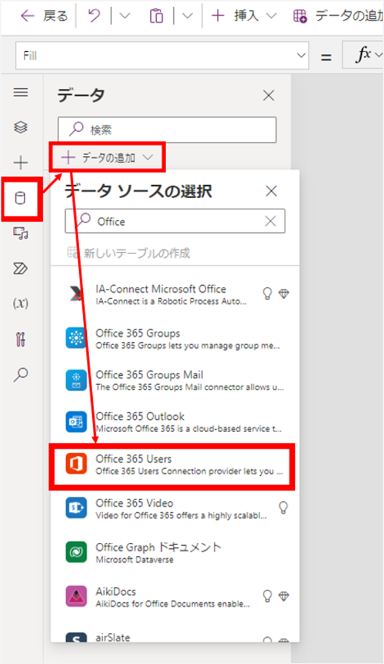Open the 挿入 insert menu
The width and height of the screenshot is (384, 664).
(x=244, y=16)
